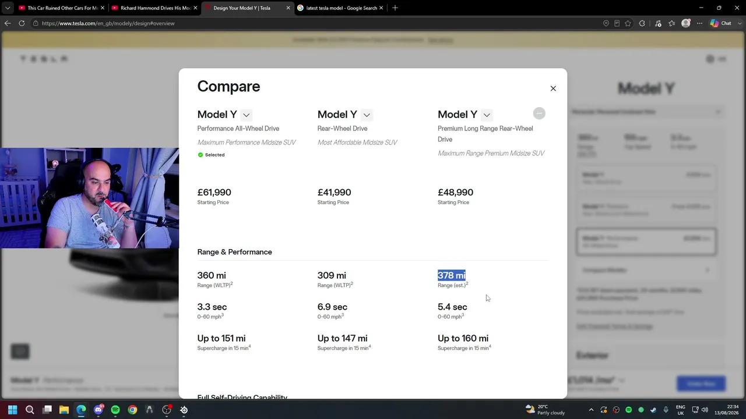Refresh the Tesla page
Image resolution: width=746 pixels, height=419 pixels.
tap(22, 23)
